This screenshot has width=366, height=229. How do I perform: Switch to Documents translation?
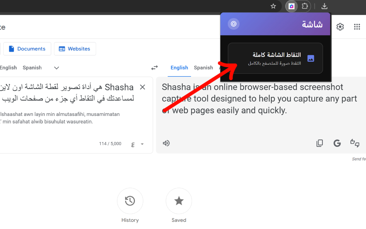pos(27,49)
